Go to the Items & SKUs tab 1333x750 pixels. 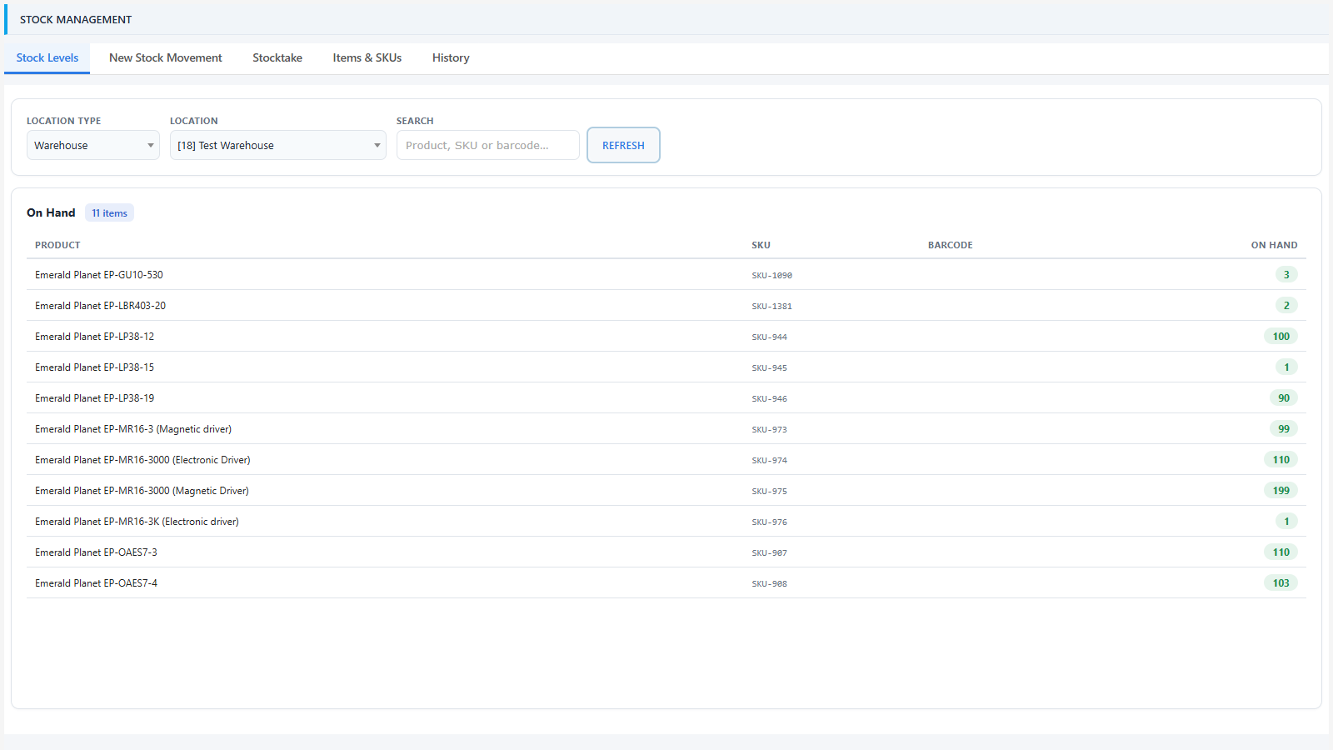point(367,57)
